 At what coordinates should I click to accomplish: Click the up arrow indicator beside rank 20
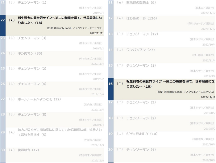[120, 149]
